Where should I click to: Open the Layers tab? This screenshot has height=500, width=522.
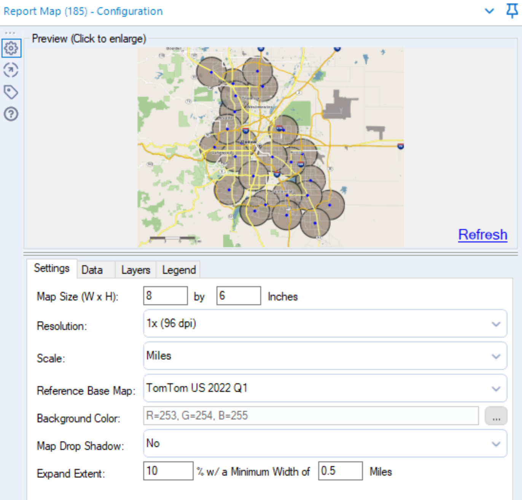click(x=135, y=270)
